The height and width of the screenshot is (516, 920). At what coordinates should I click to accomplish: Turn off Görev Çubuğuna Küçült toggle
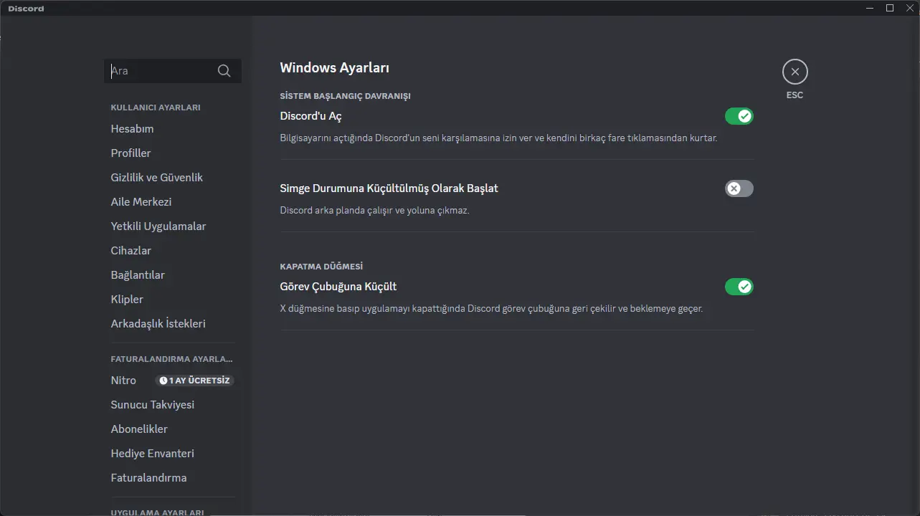739,287
